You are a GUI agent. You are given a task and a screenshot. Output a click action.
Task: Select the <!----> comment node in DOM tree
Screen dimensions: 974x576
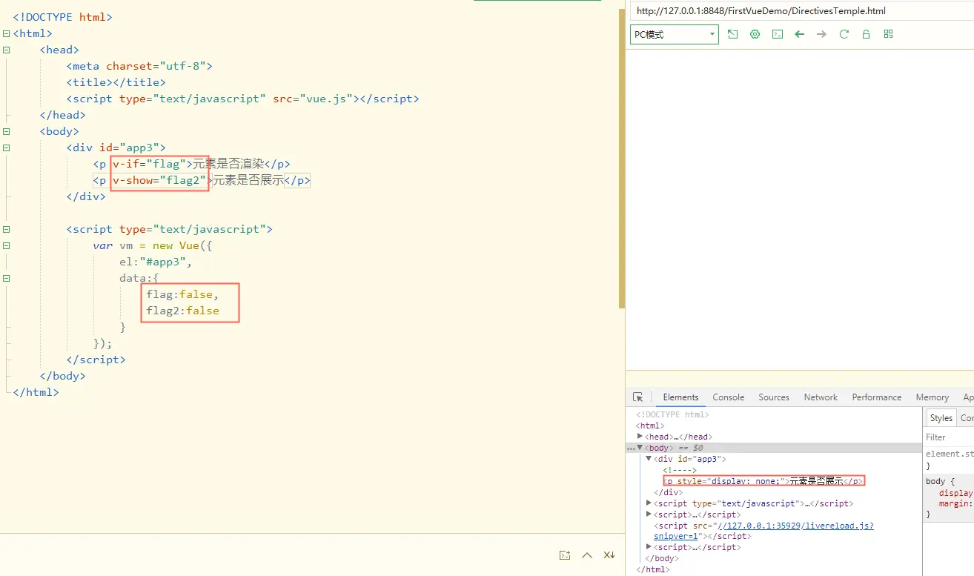pos(679,470)
